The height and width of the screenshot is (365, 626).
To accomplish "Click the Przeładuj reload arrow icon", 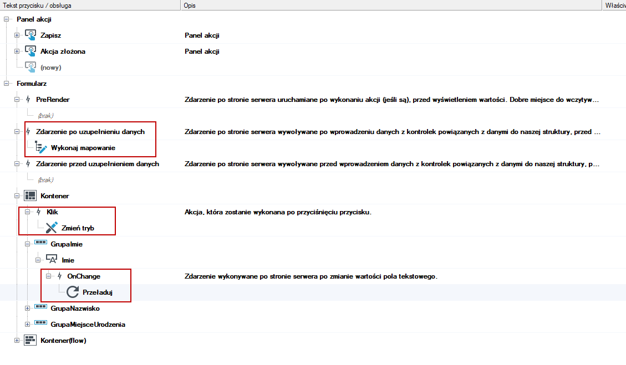I will [x=73, y=292].
